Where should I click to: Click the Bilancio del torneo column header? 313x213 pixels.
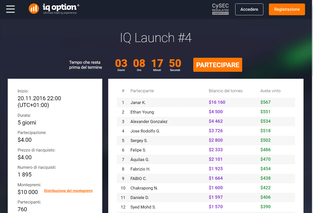point(226,91)
